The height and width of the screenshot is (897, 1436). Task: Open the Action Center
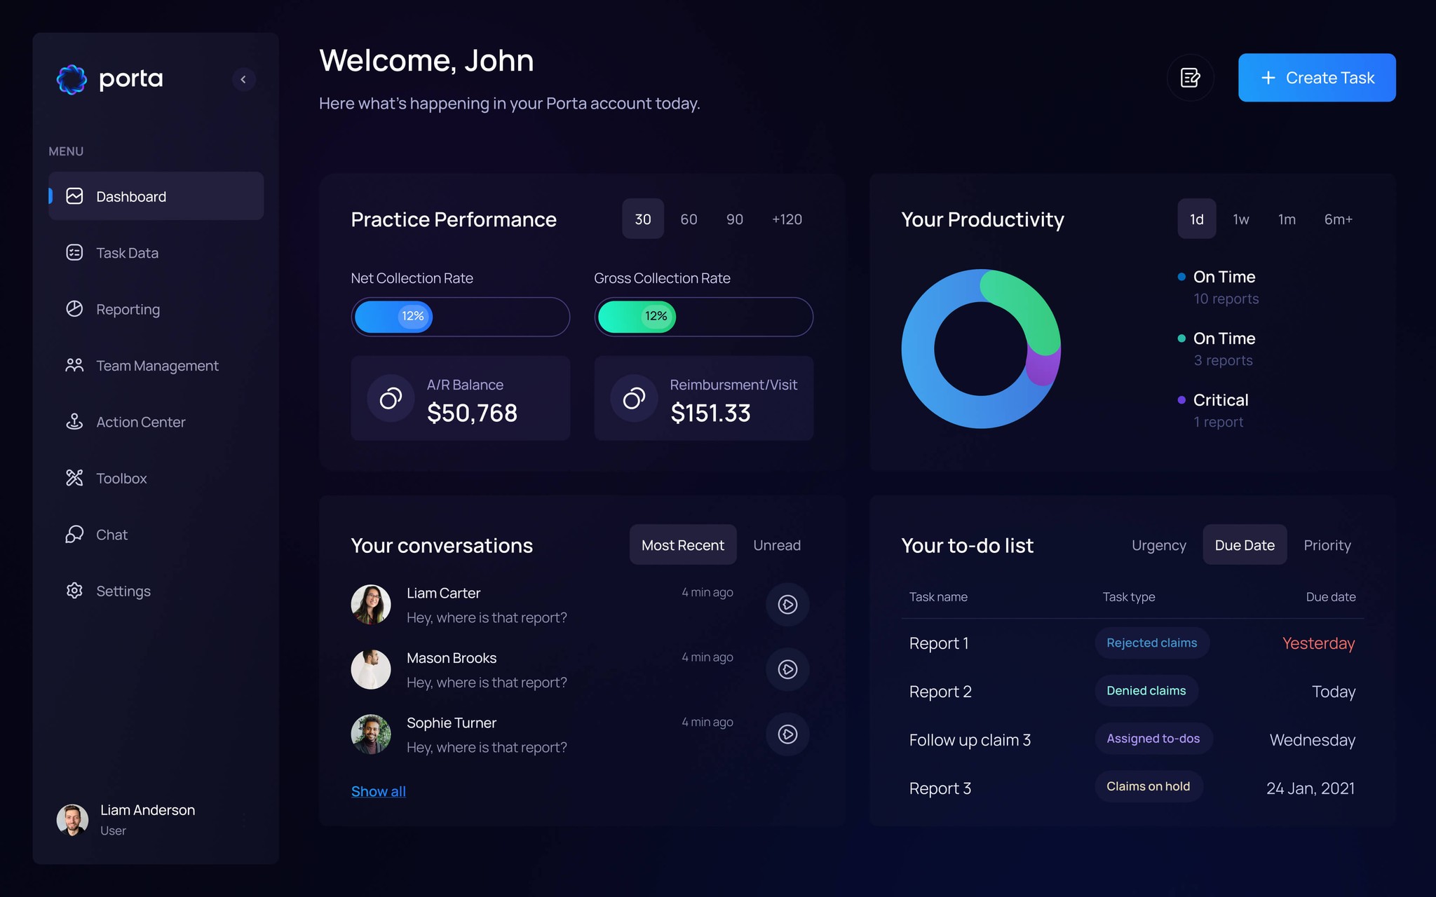click(x=140, y=422)
